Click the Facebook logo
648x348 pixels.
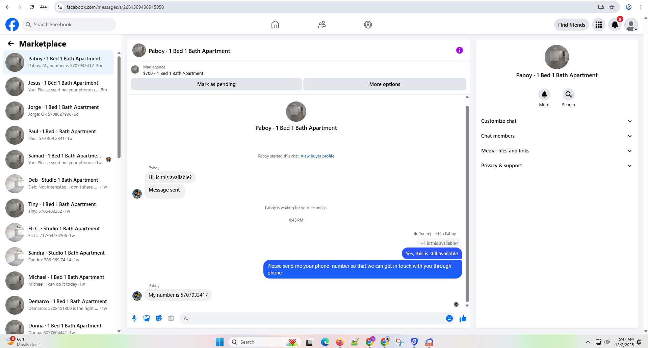click(12, 25)
